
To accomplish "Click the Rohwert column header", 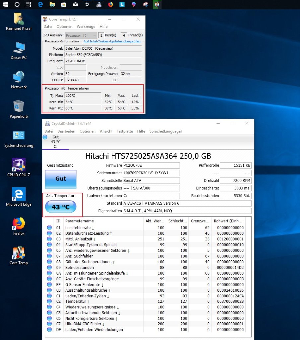I will point(228,221).
